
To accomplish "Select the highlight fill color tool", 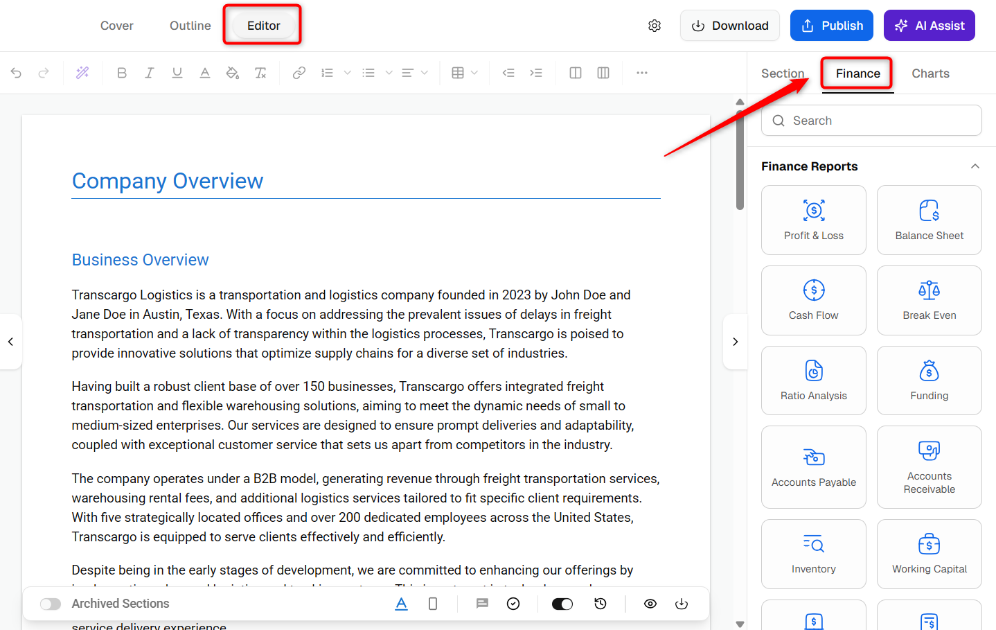I will [x=233, y=73].
